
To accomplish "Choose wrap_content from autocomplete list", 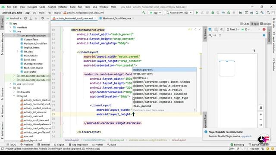I will pos(164,74).
